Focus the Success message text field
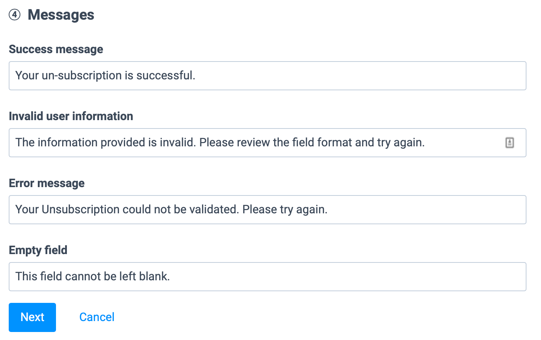The image size is (541, 340). click(x=268, y=76)
